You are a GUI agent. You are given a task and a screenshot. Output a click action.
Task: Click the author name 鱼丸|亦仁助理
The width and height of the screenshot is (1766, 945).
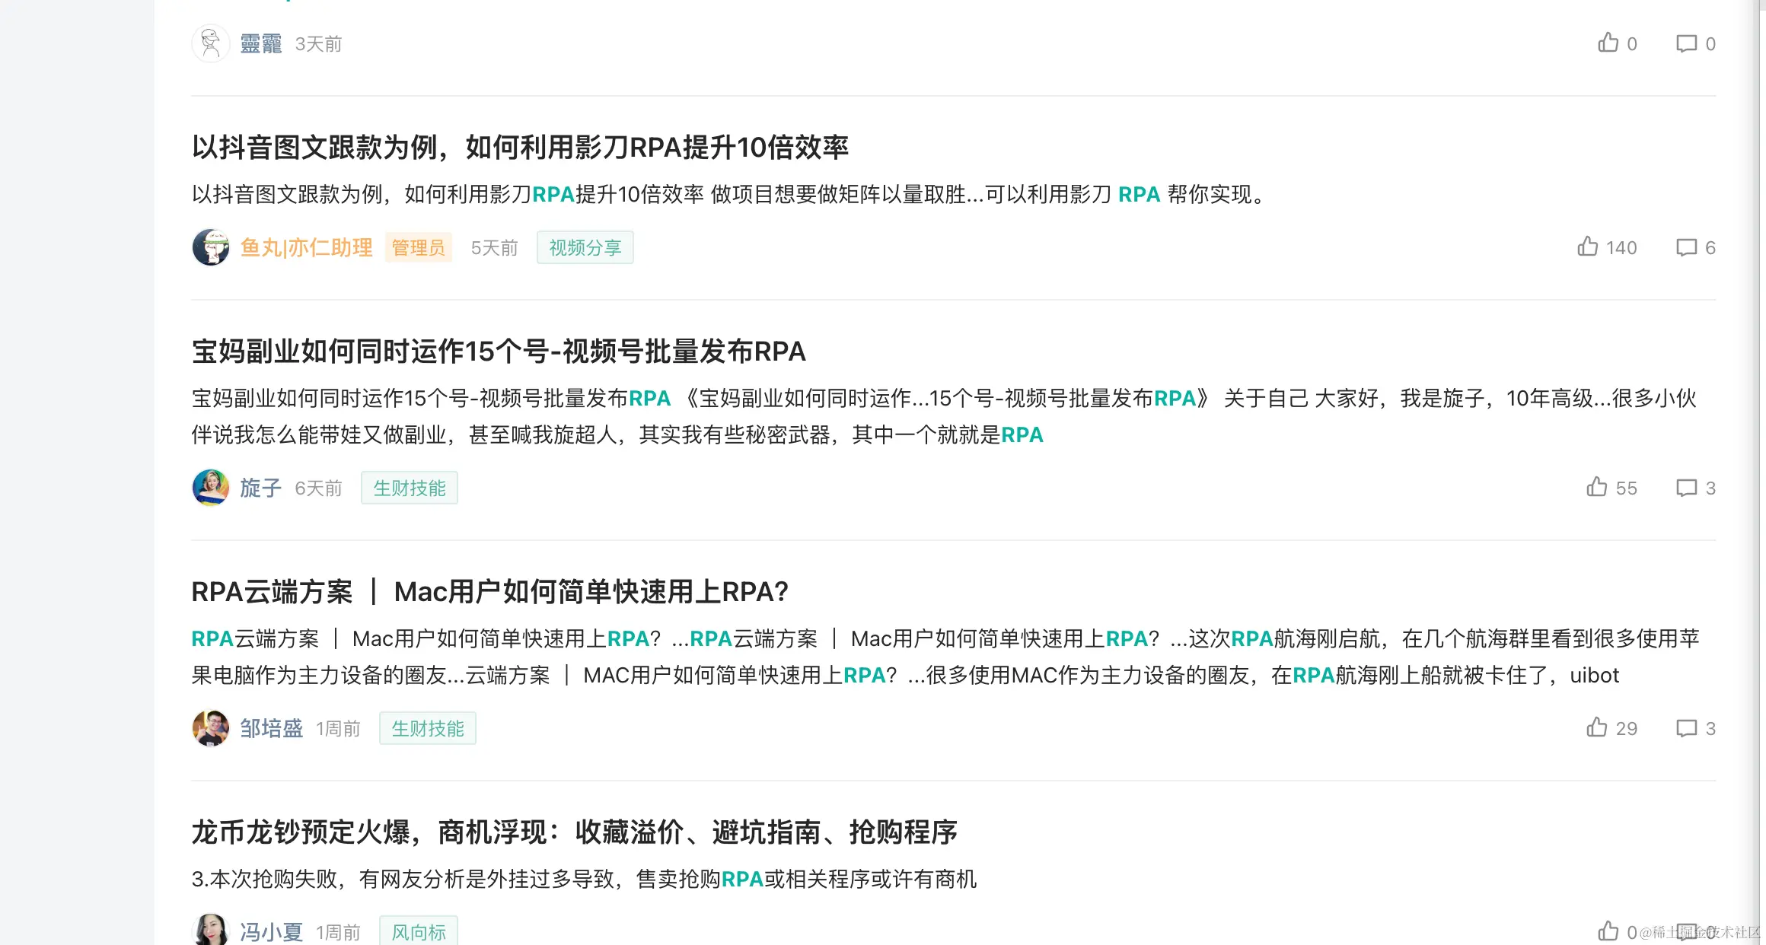[306, 248]
